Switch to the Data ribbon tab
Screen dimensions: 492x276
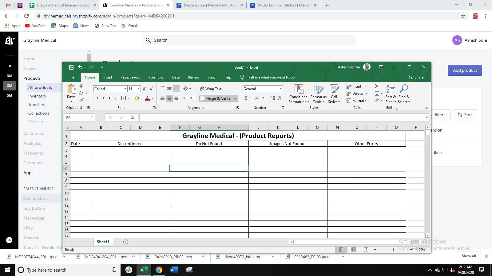point(176,77)
